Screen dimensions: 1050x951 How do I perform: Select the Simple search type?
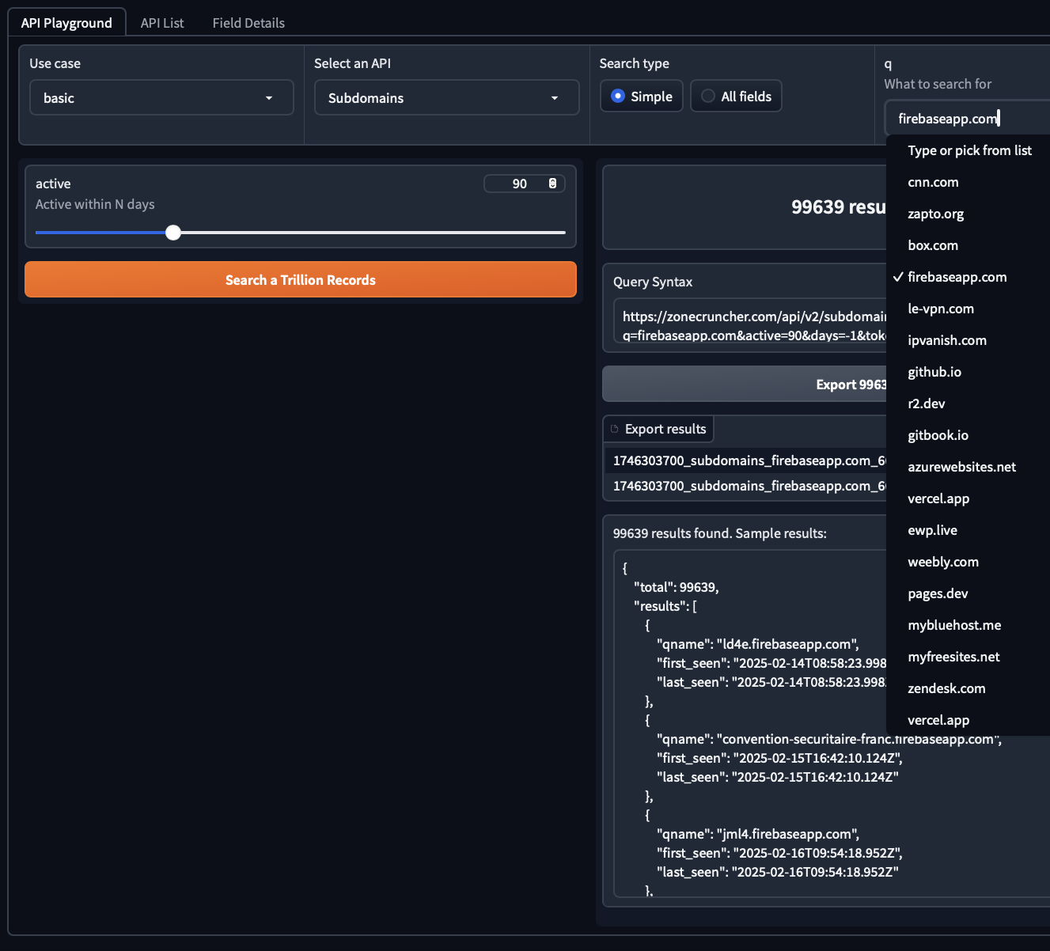pyautogui.click(x=641, y=96)
